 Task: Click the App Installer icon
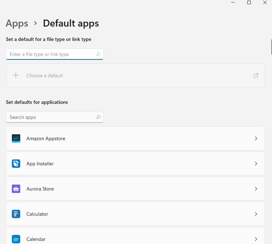pyautogui.click(x=16, y=164)
